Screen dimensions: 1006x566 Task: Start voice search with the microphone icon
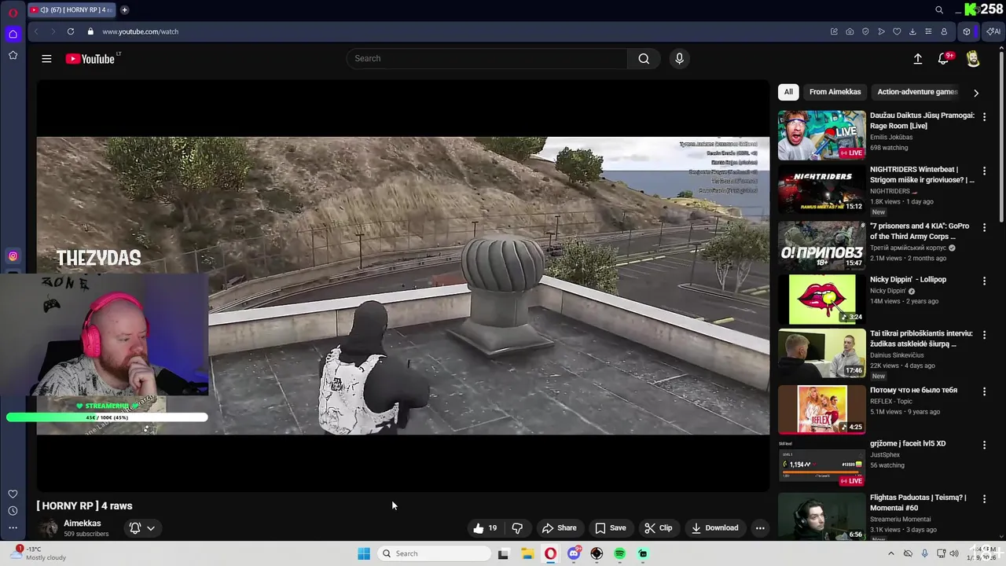(679, 58)
